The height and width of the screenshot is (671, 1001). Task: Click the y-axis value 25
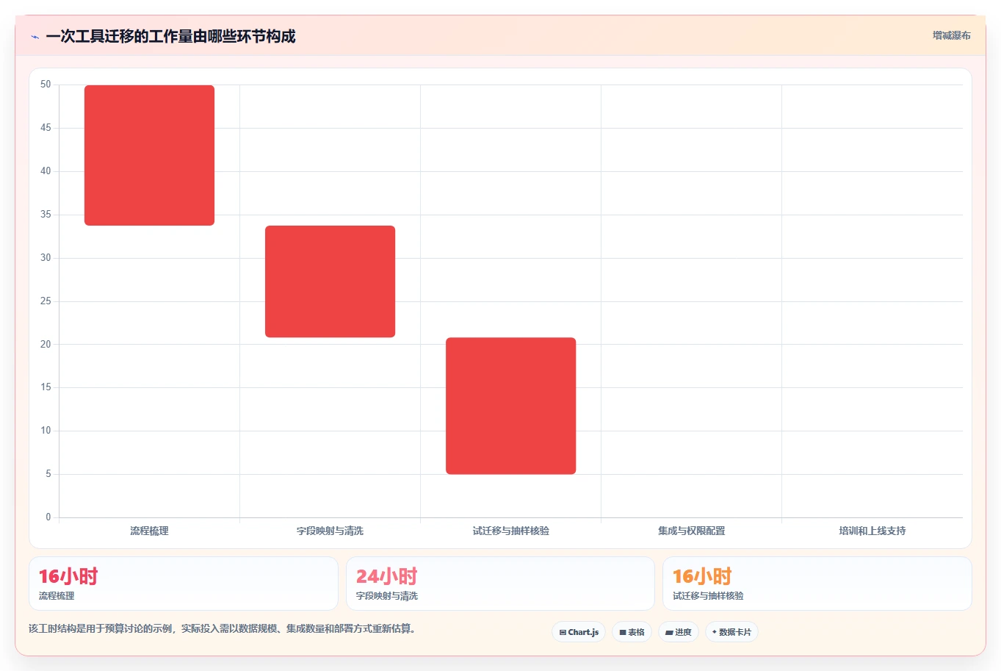[46, 301]
